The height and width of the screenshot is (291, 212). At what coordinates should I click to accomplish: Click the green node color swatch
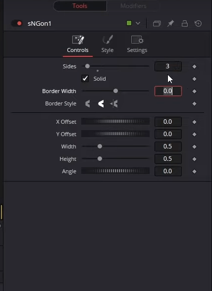pos(129,23)
